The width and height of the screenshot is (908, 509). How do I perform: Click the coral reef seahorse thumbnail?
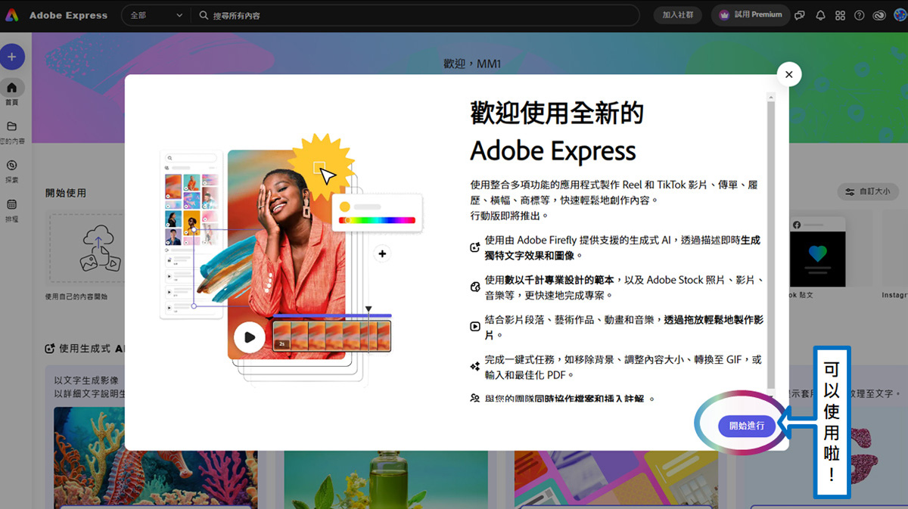pos(155,458)
